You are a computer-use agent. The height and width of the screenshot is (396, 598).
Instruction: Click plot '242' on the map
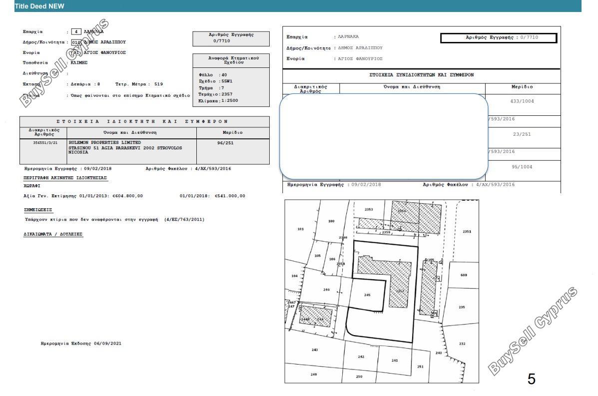[361, 357]
